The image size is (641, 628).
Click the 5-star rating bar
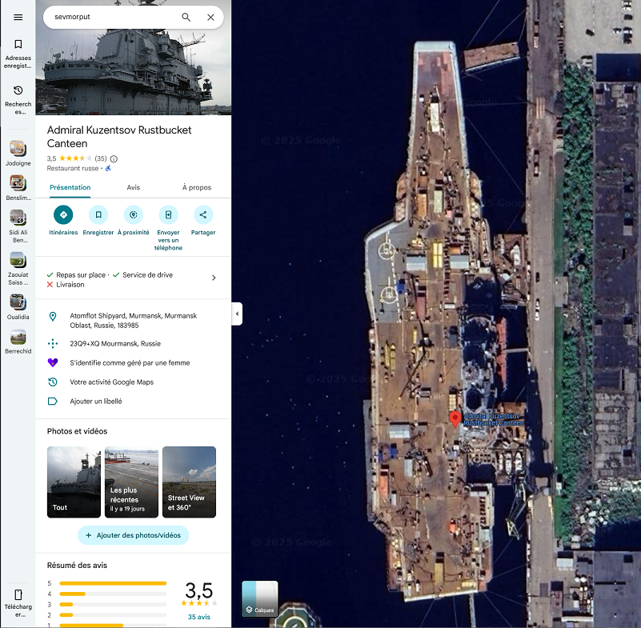tap(113, 583)
